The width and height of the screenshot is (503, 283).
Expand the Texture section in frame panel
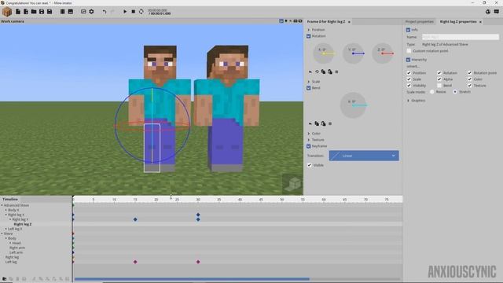[309, 140]
